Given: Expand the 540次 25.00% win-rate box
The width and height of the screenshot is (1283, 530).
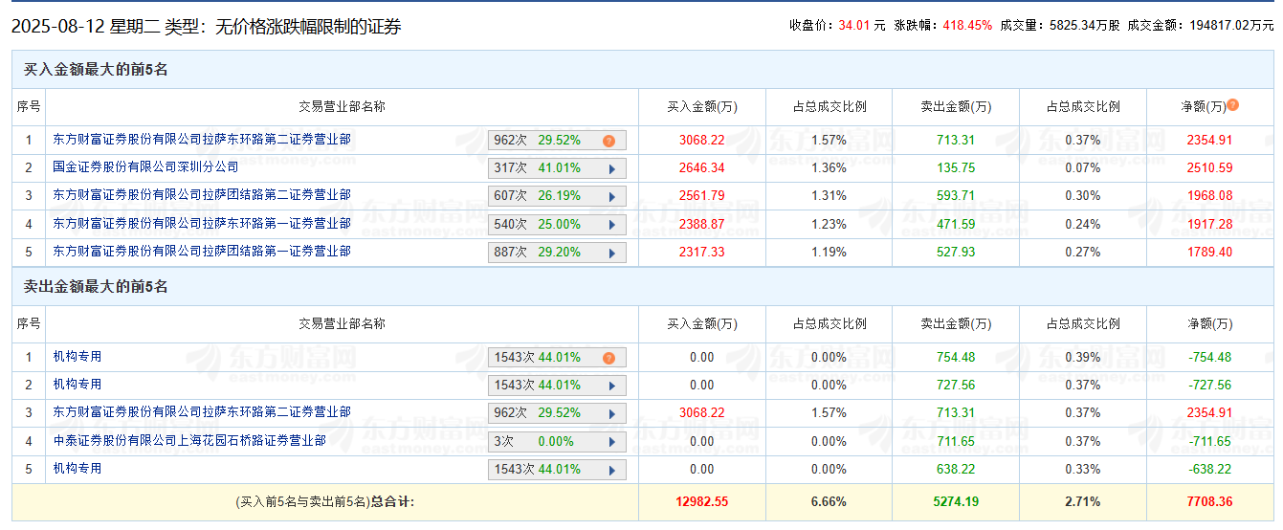Looking at the screenshot, I should point(557,225).
